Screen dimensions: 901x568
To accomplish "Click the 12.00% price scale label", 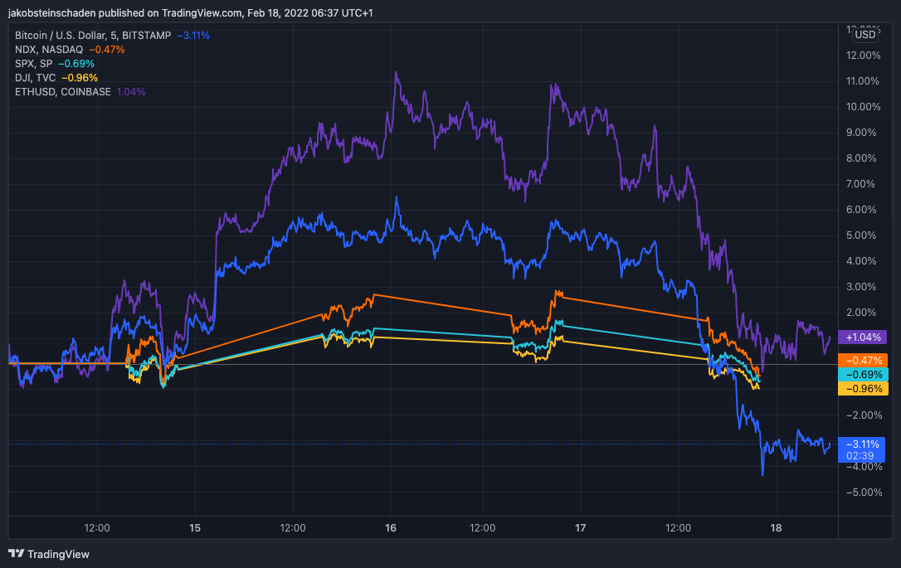I will [863, 55].
